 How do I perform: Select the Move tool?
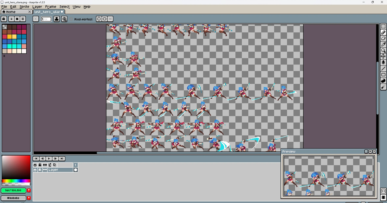[x=383, y=56]
